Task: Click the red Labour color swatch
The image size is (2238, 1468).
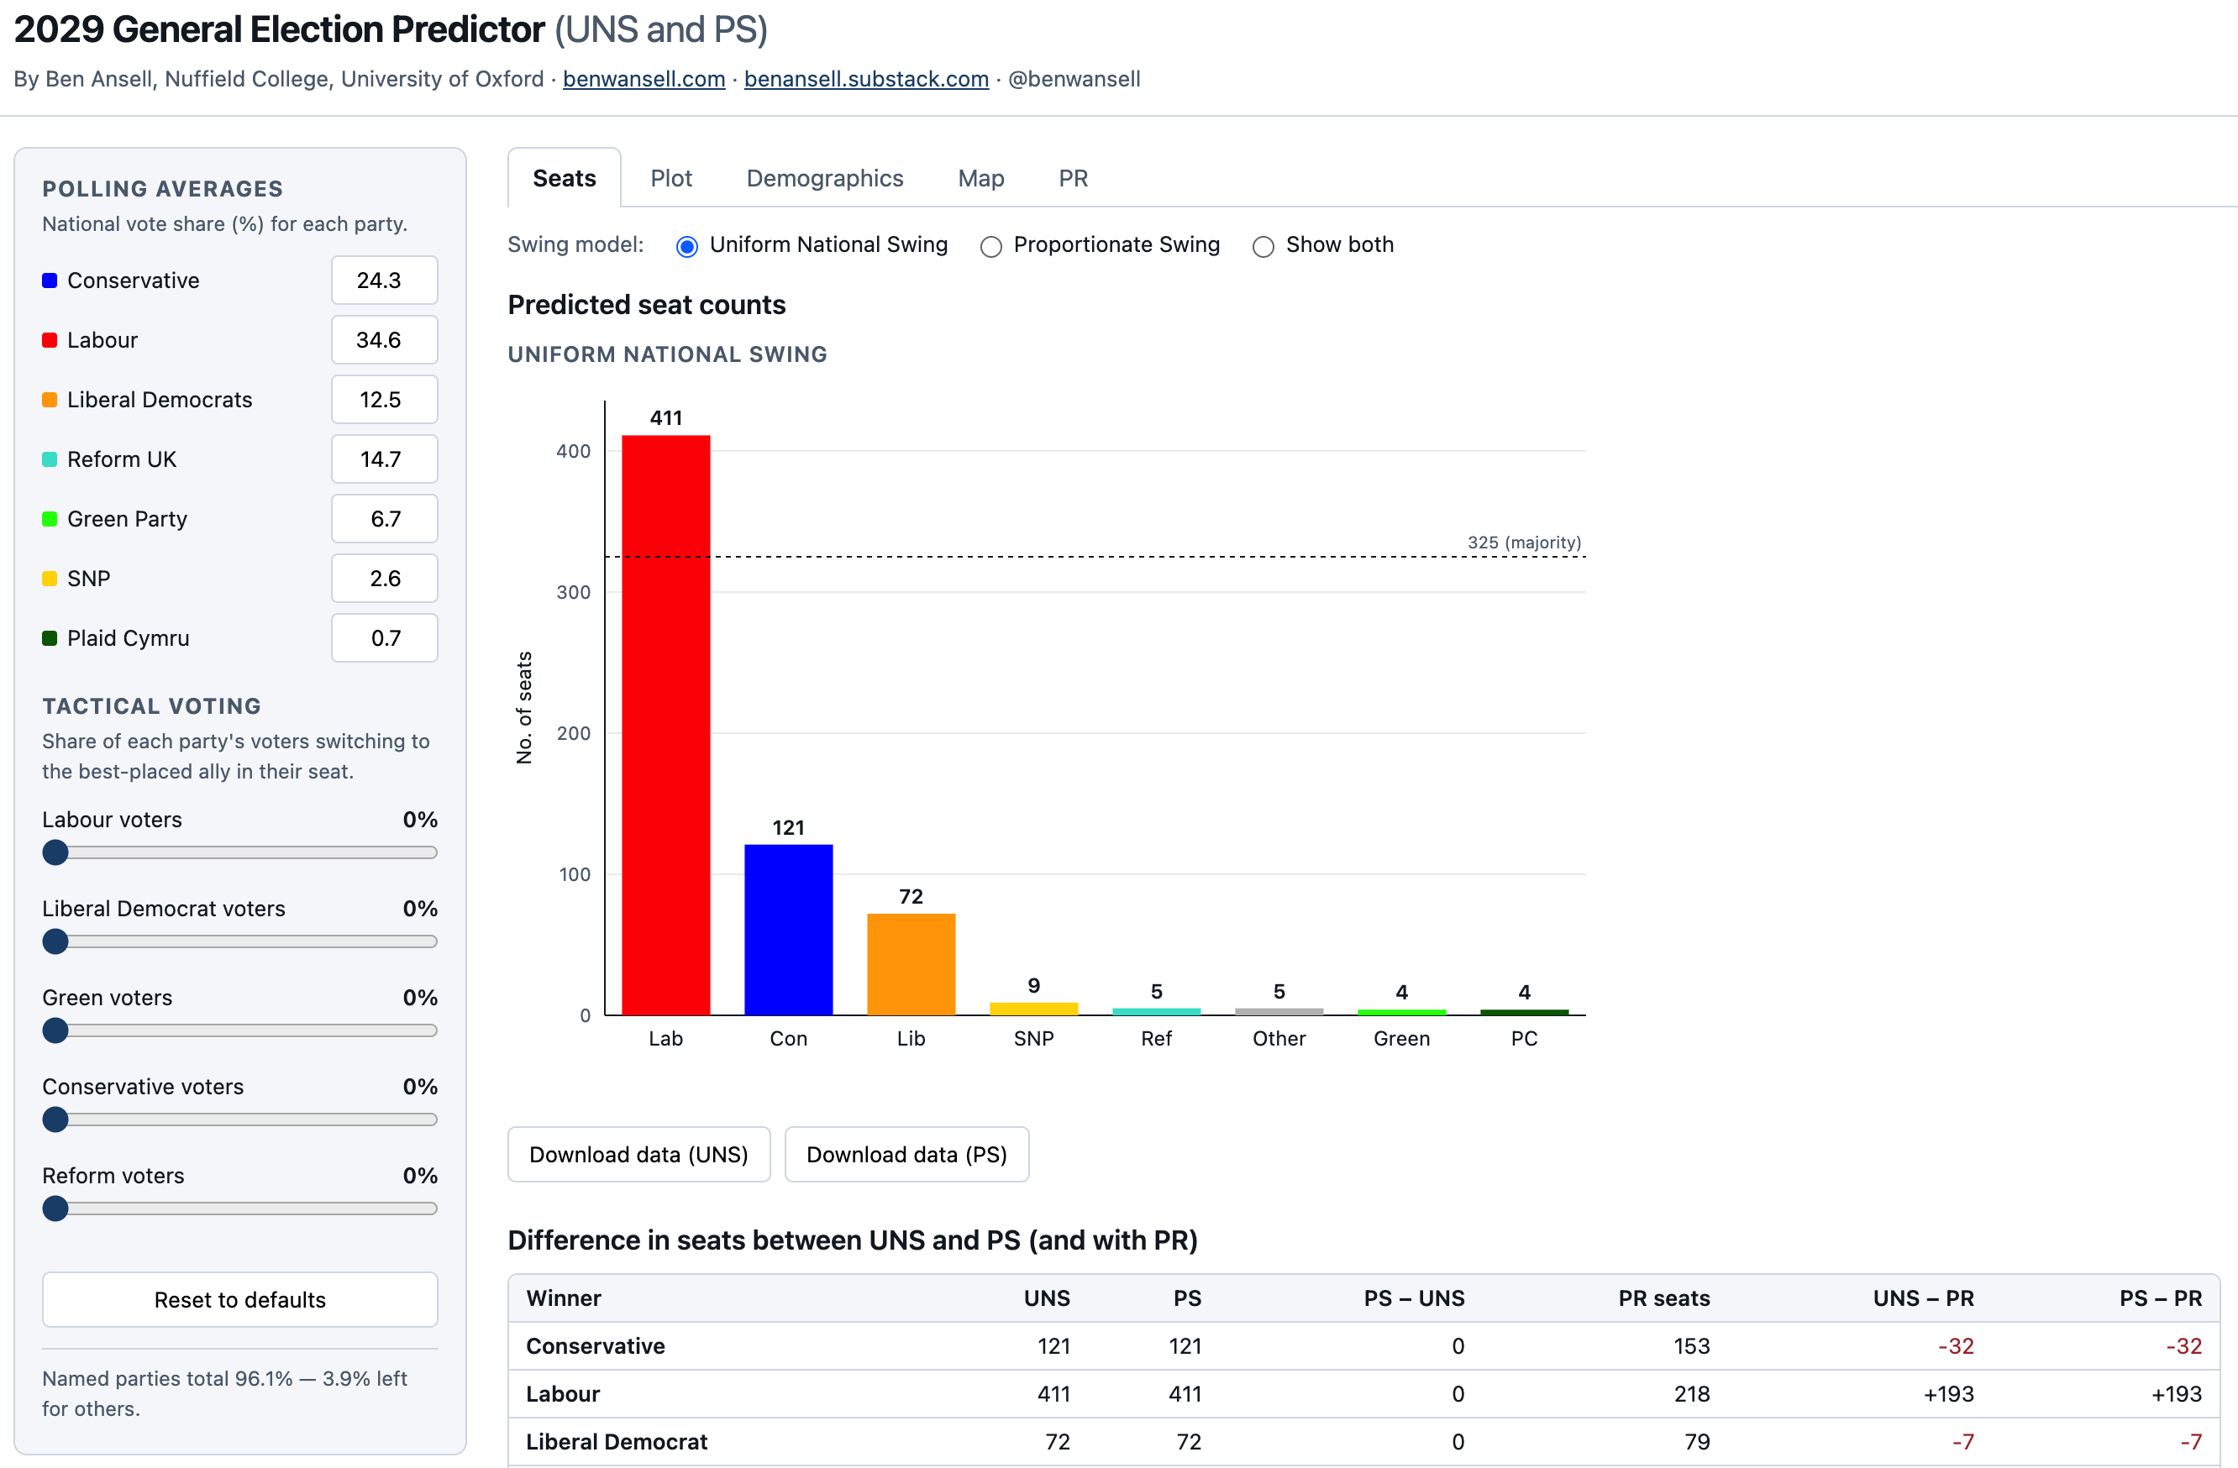Action: click(x=50, y=340)
